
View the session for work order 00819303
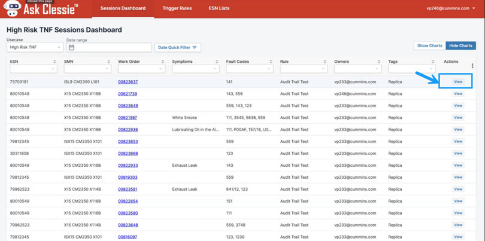coord(458,178)
